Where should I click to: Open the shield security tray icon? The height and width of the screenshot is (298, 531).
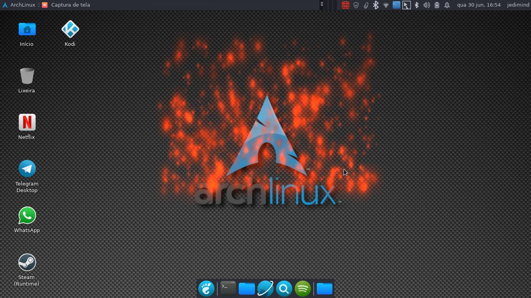coord(356,5)
